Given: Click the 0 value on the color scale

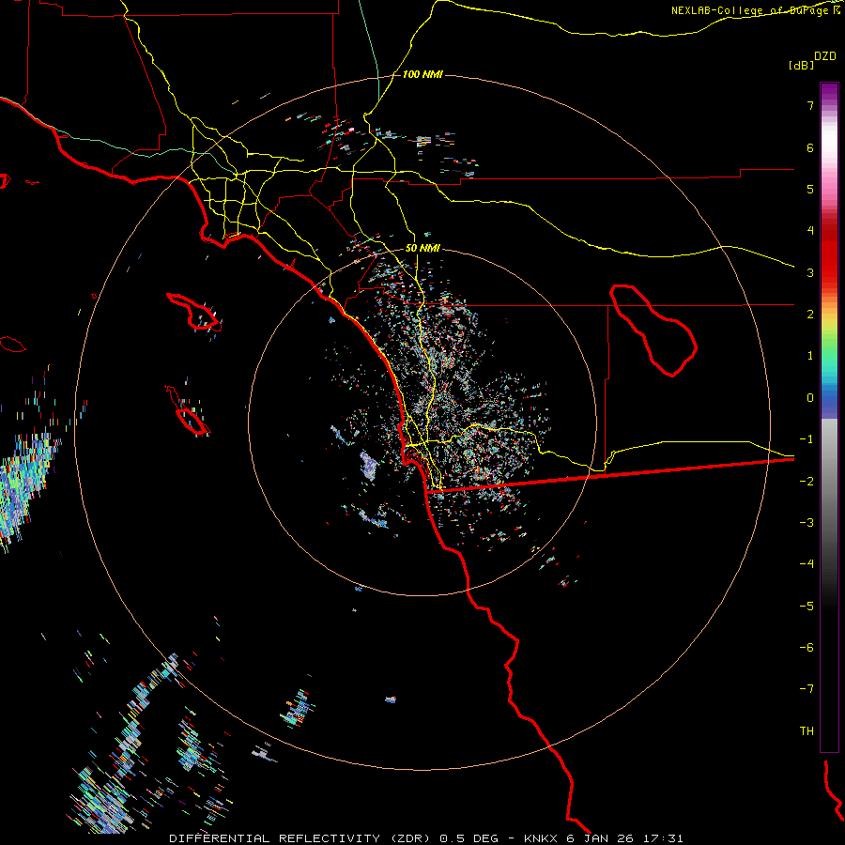Looking at the screenshot, I should (810, 398).
